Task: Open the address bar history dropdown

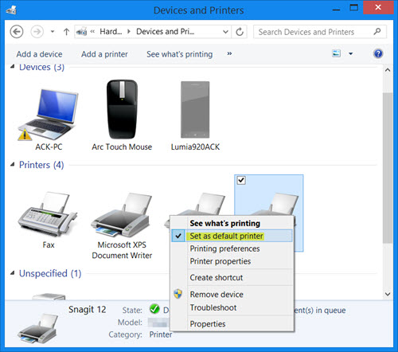Action: point(225,32)
